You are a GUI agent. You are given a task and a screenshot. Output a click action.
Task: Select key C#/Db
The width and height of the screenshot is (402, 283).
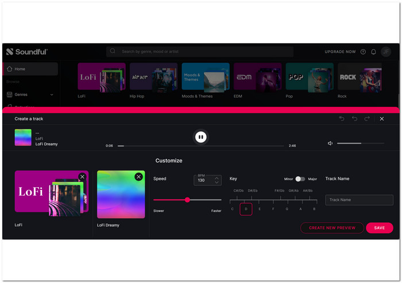pos(238,191)
